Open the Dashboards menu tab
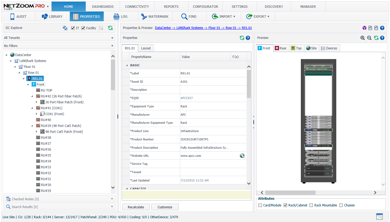The image size is (390, 222). [x=103, y=7]
